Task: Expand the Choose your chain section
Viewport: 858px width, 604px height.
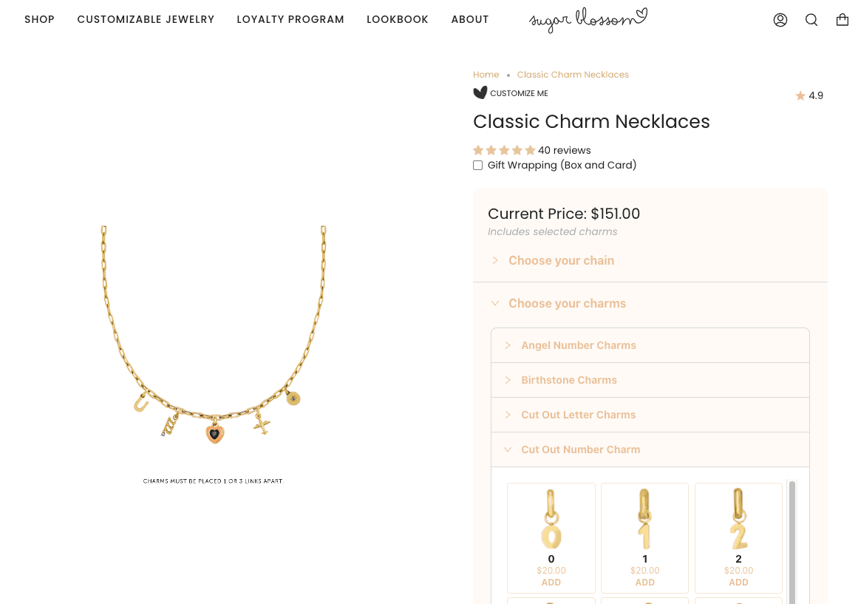Action: [561, 260]
